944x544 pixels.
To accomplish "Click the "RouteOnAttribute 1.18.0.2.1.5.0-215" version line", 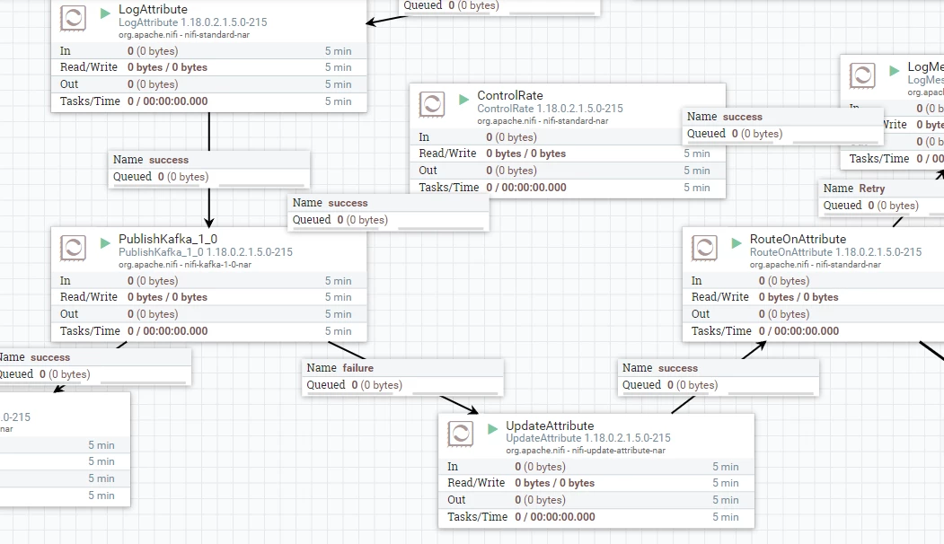I will tap(835, 252).
